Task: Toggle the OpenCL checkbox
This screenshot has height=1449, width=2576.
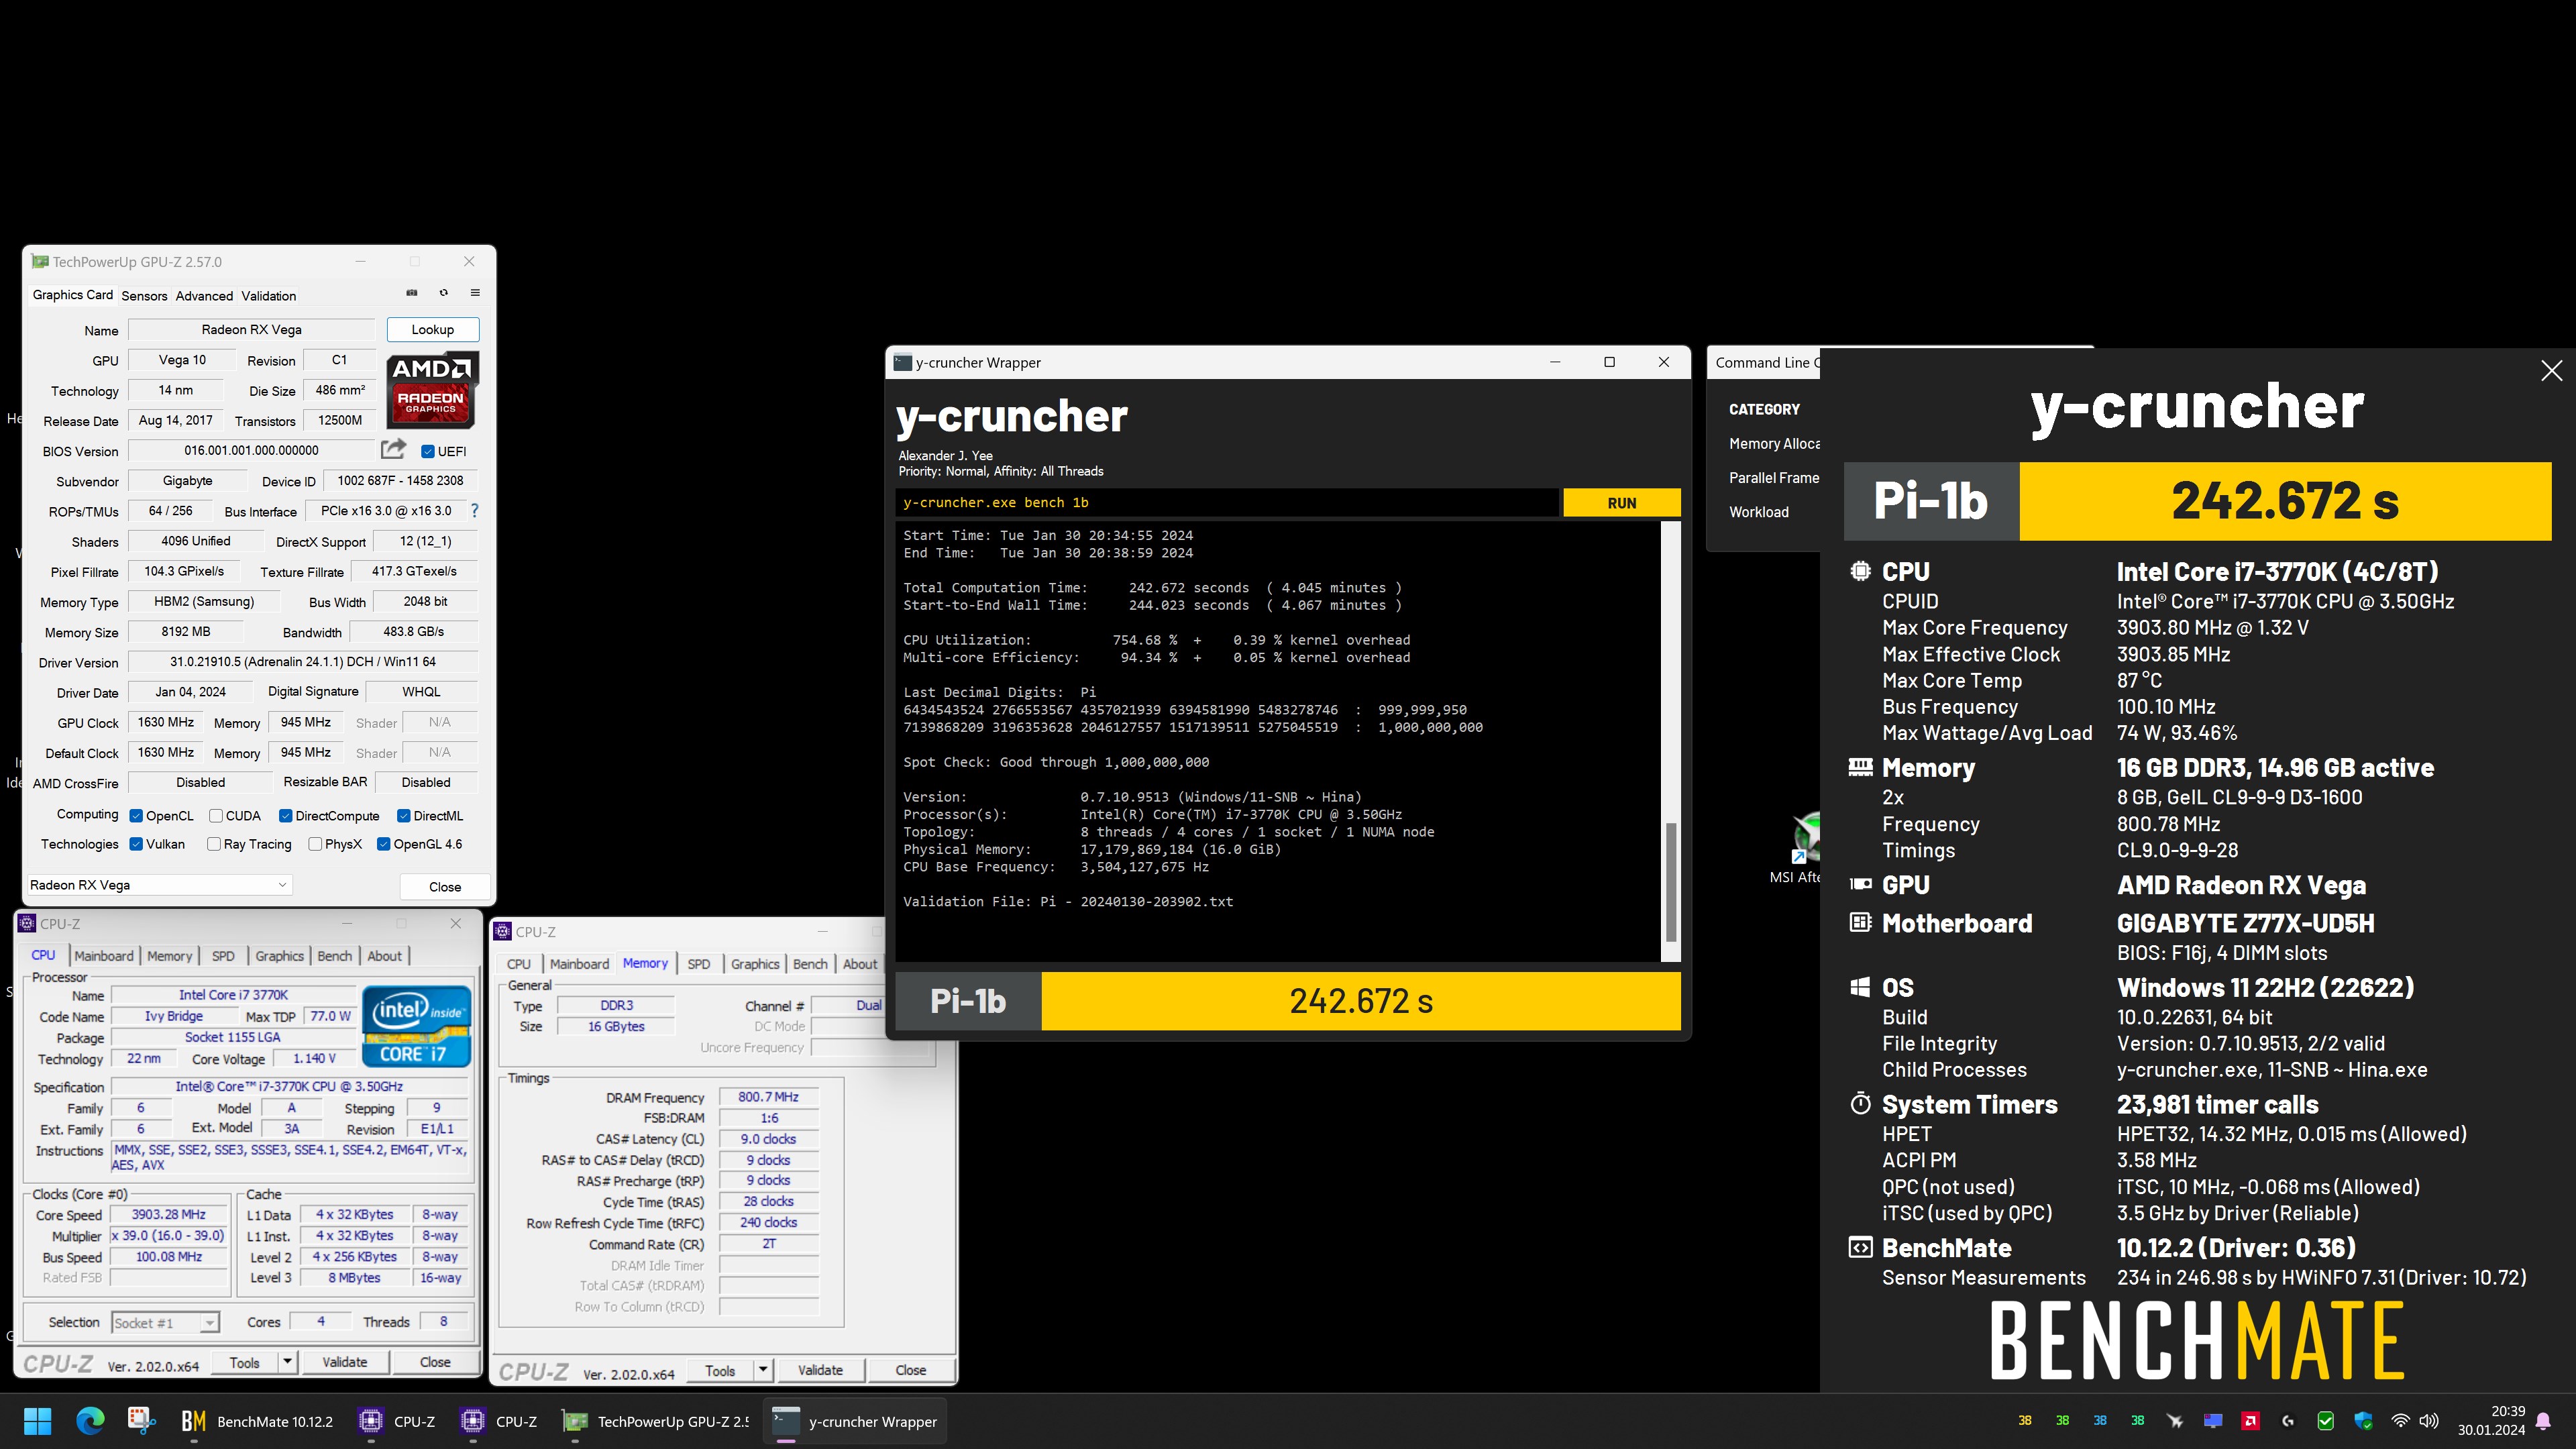Action: click(136, 816)
